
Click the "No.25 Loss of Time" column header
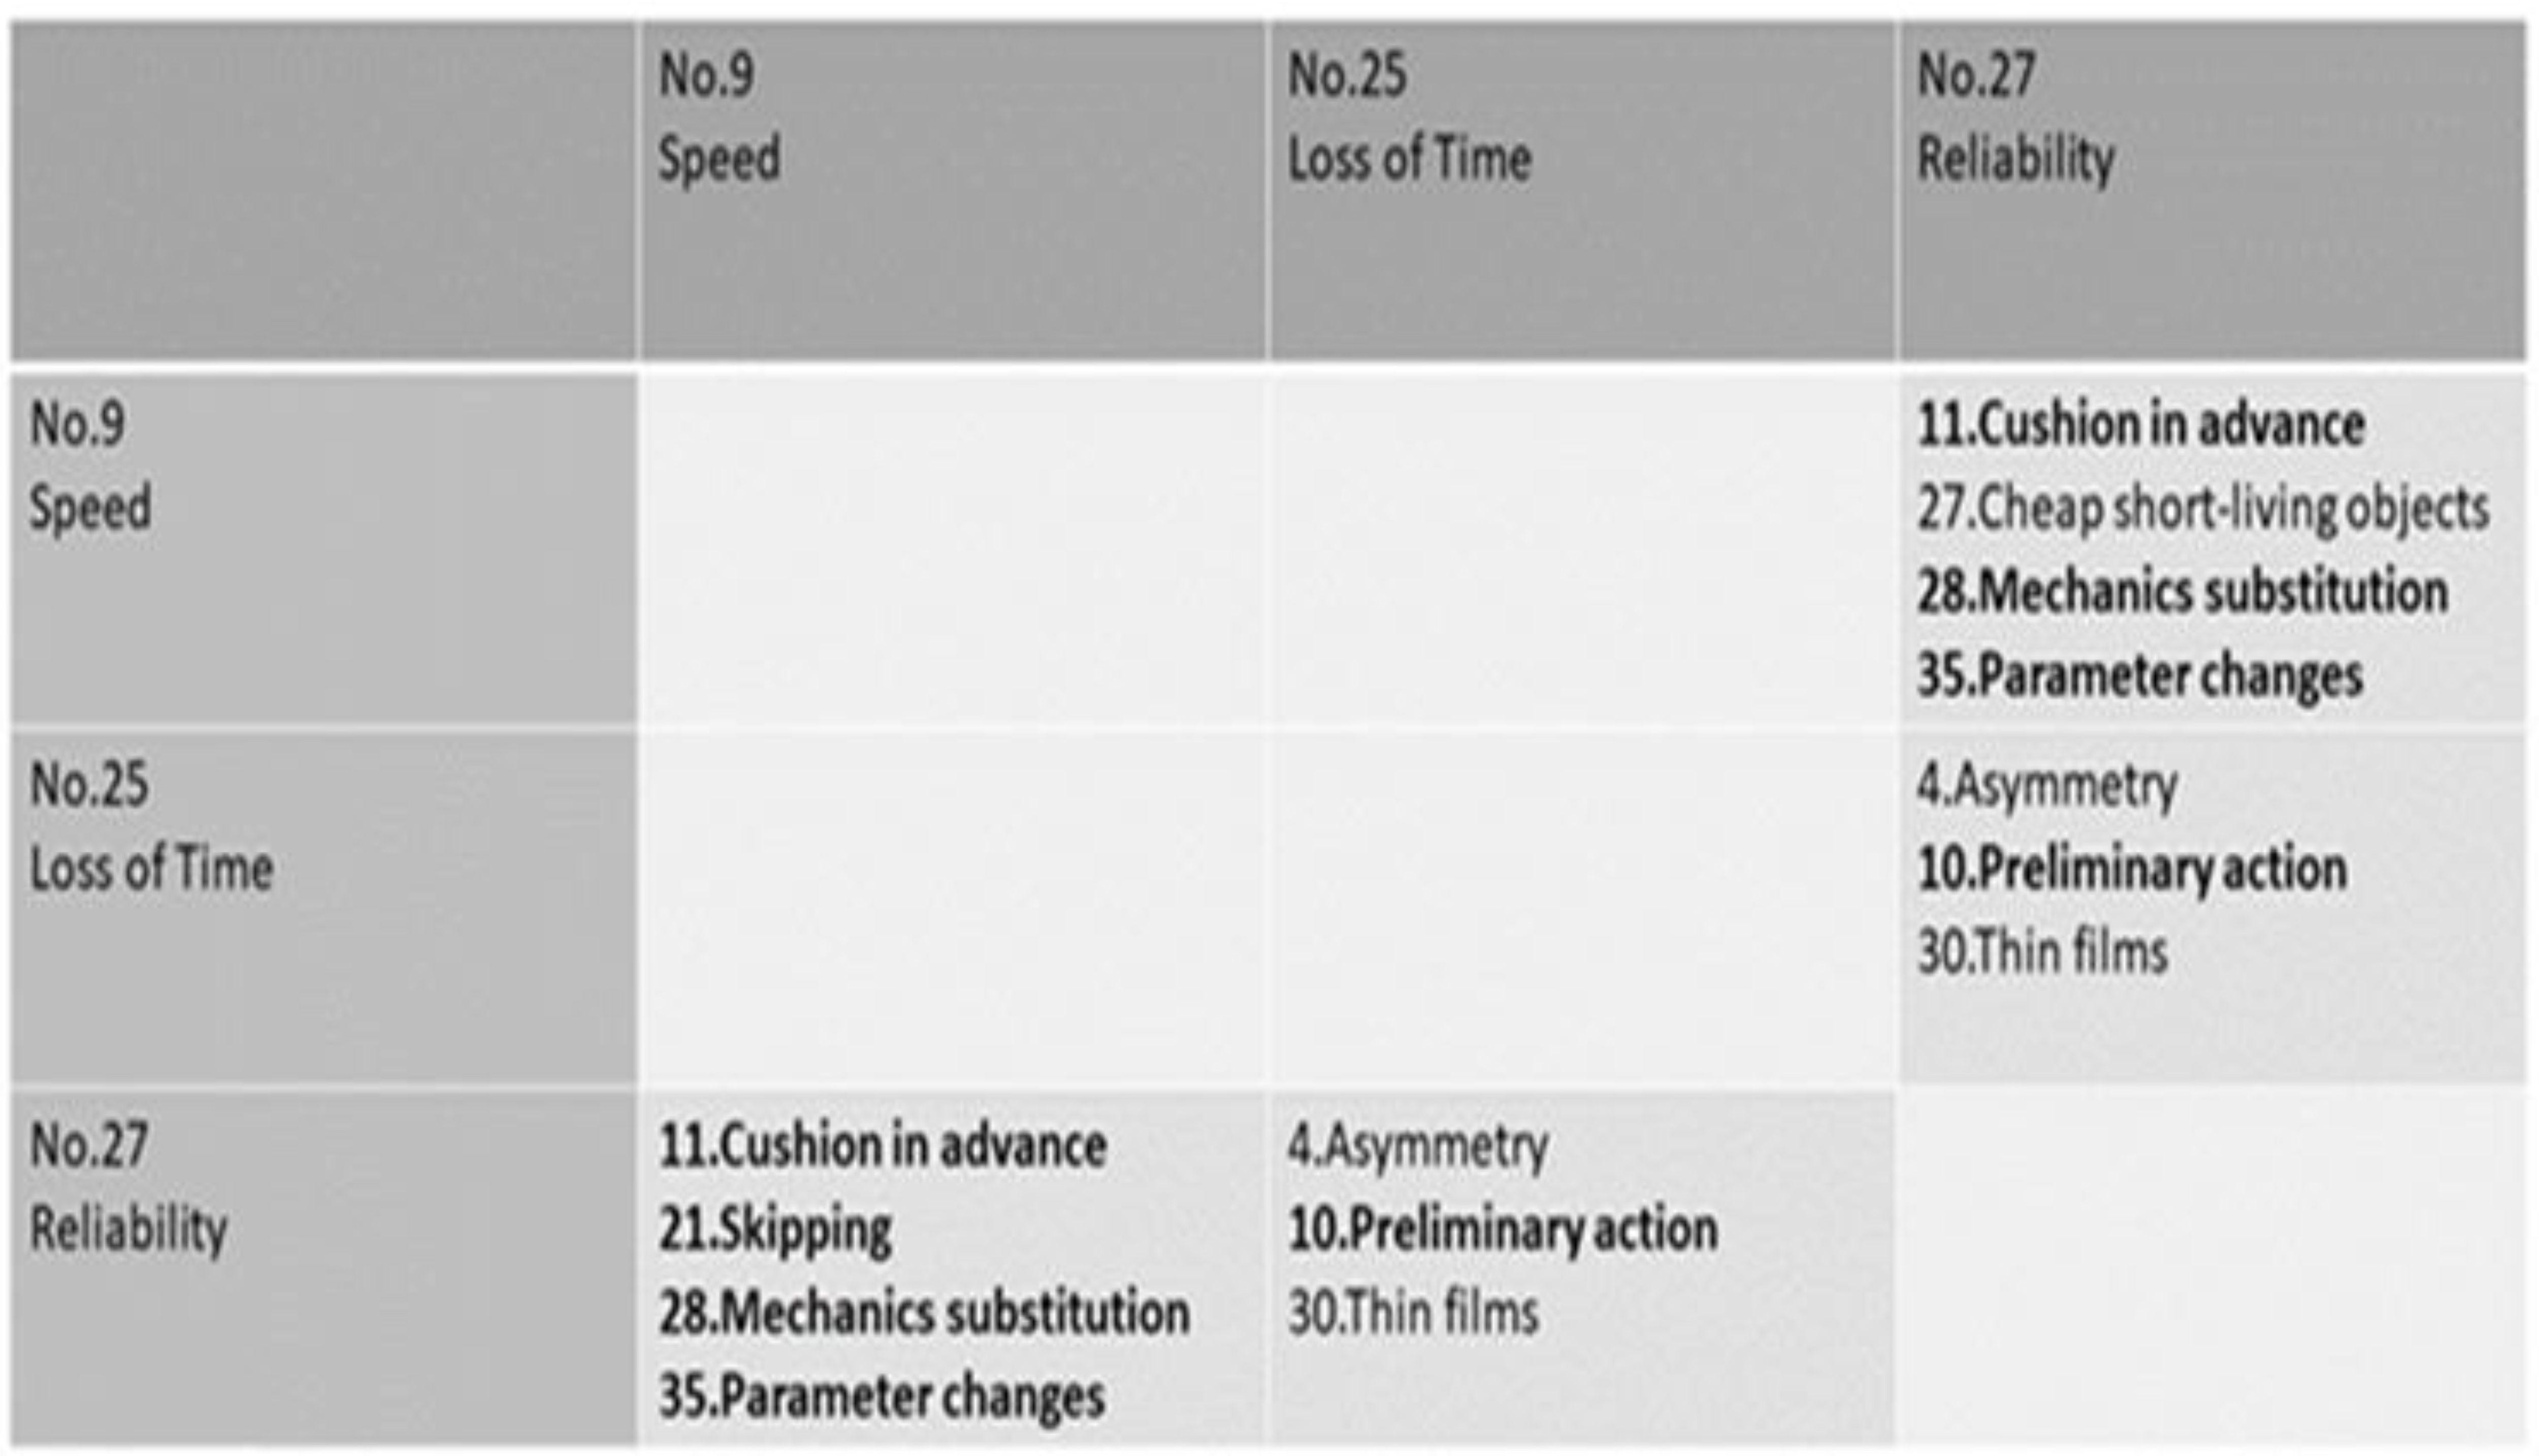tap(1408, 117)
